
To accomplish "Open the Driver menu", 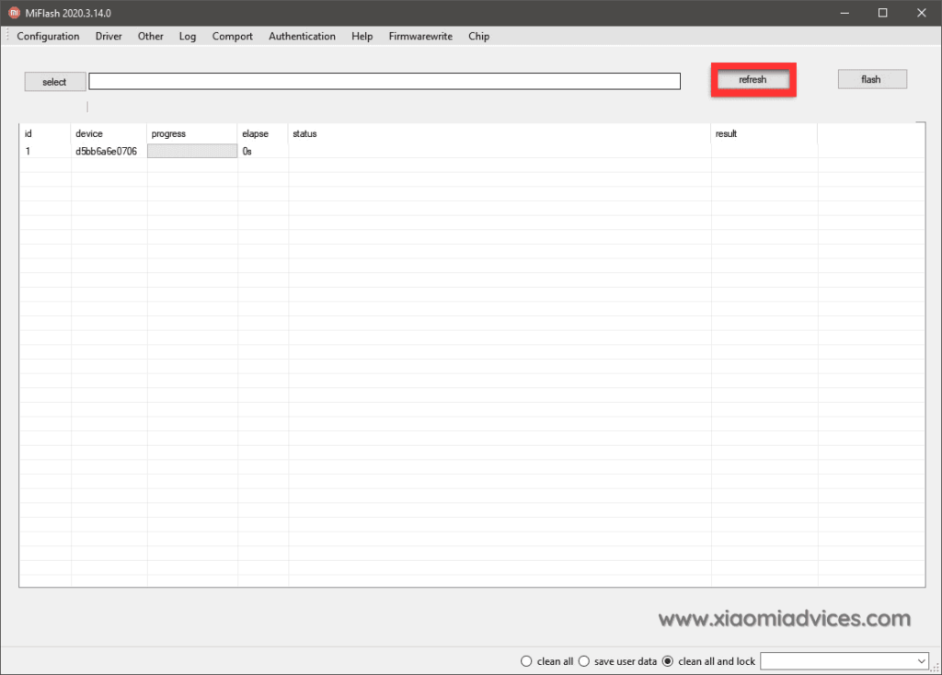I will click(x=109, y=36).
